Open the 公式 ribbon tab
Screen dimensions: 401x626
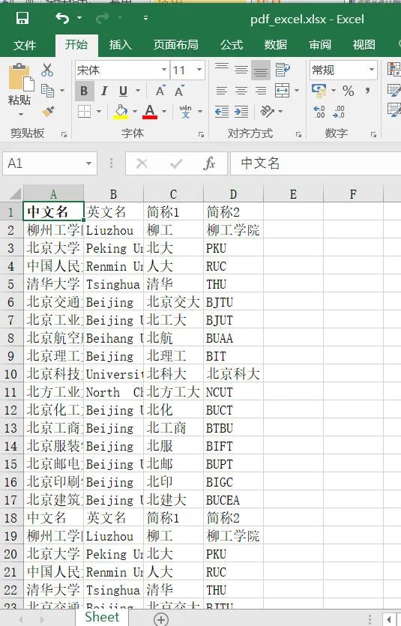(x=232, y=45)
